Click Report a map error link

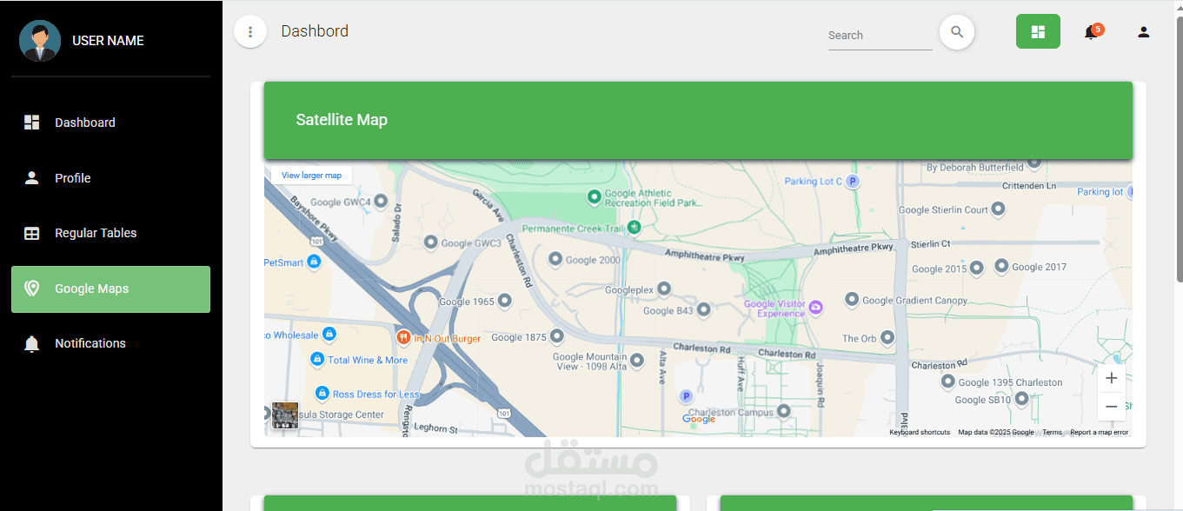coord(1099,432)
